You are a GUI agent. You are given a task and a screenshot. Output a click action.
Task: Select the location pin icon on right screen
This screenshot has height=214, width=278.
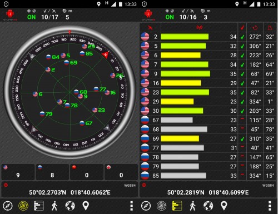pos(224,206)
